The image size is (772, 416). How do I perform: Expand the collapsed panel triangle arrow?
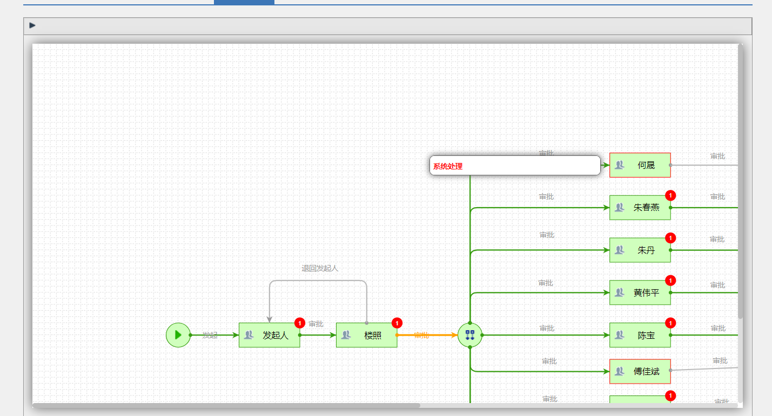click(x=32, y=25)
